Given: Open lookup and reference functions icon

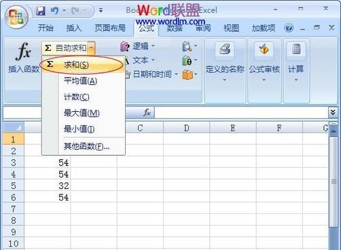Looking at the screenshot, I should [x=190, y=46].
